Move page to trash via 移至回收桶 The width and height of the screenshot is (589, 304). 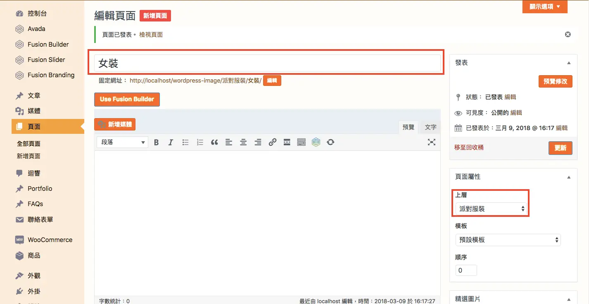tap(469, 147)
